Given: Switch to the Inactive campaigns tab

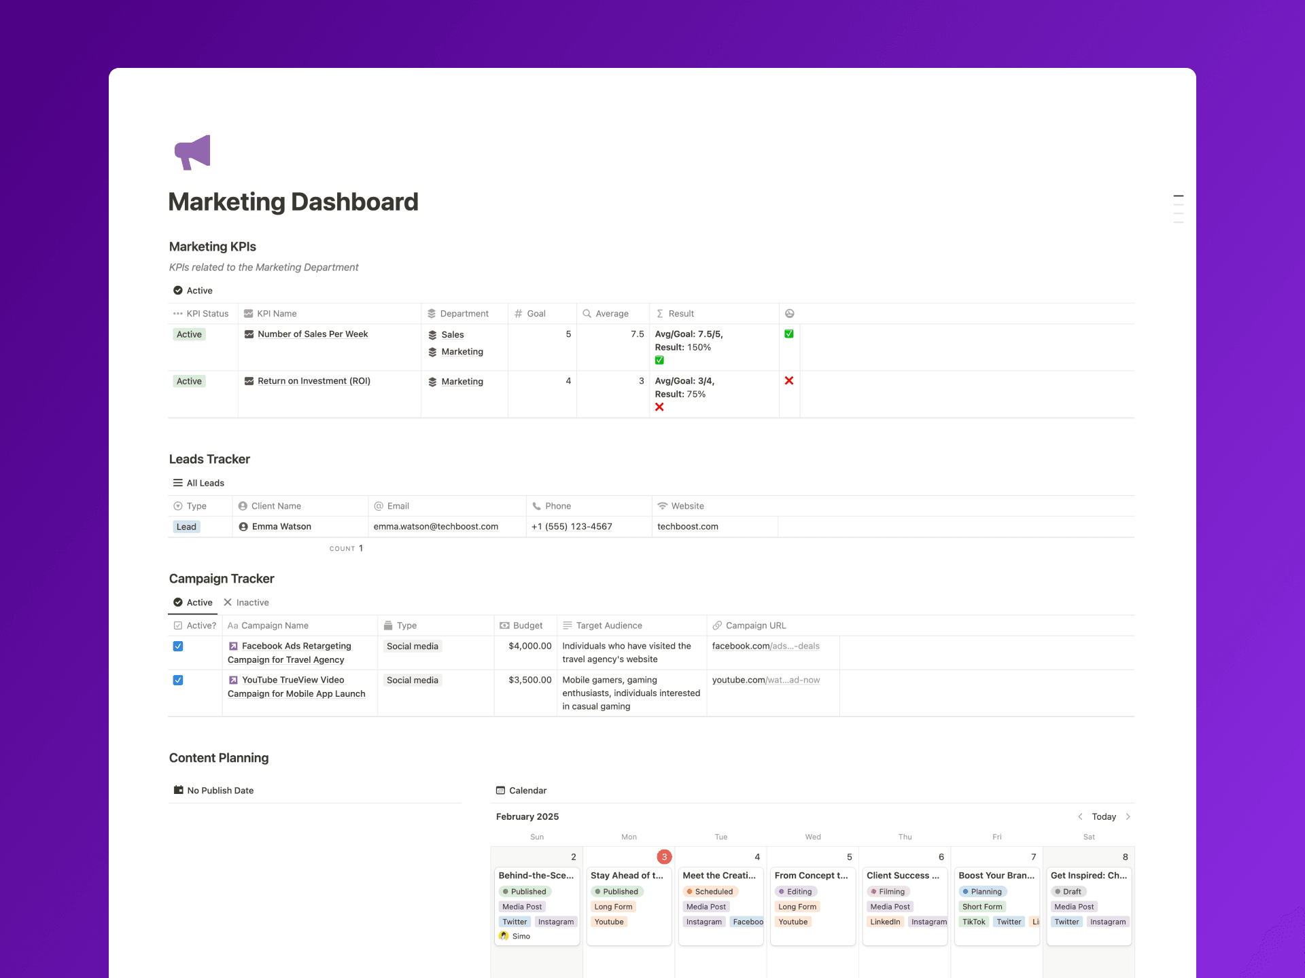Looking at the screenshot, I should [246, 602].
